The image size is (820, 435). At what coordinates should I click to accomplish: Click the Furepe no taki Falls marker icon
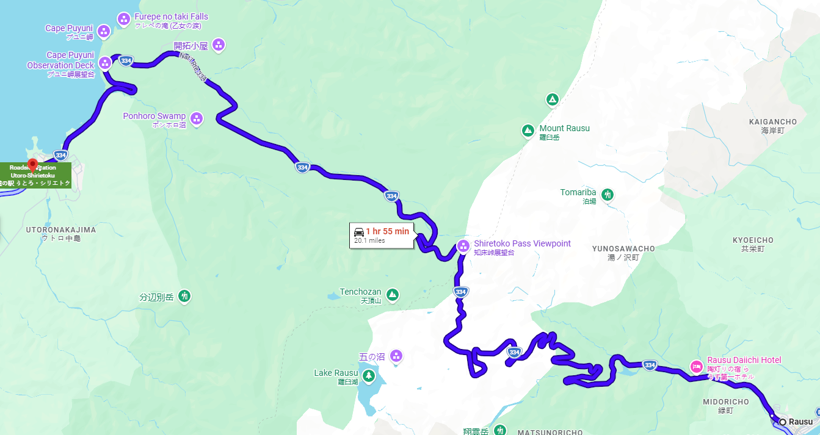coord(123,19)
